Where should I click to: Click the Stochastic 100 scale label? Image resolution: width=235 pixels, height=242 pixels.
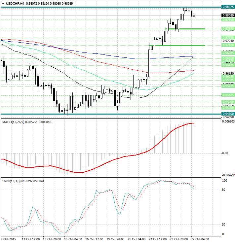tap(224, 181)
